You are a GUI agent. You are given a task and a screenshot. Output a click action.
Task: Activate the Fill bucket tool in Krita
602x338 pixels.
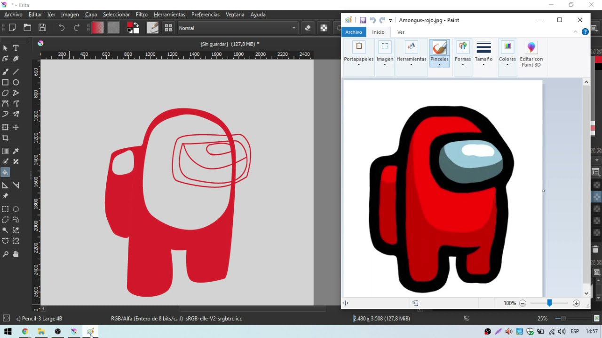point(5,172)
